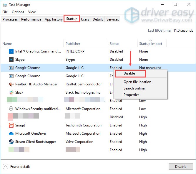Viewport: 196px width, 174px height.
Task: Open Properties from the context menu
Action: (131, 95)
